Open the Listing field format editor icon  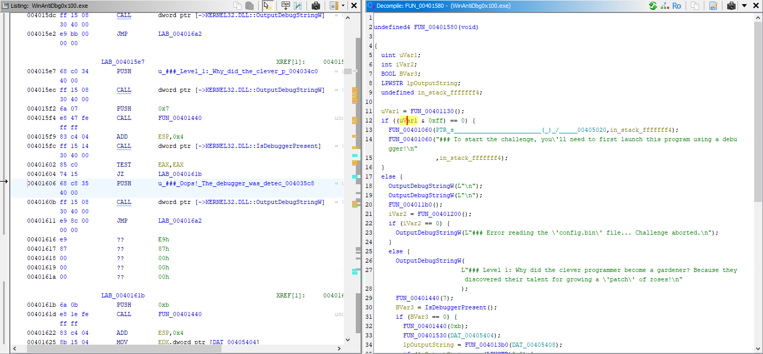pyautogui.click(x=285, y=6)
